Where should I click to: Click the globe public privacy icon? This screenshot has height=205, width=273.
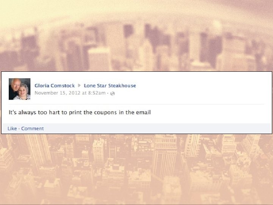[113, 93]
